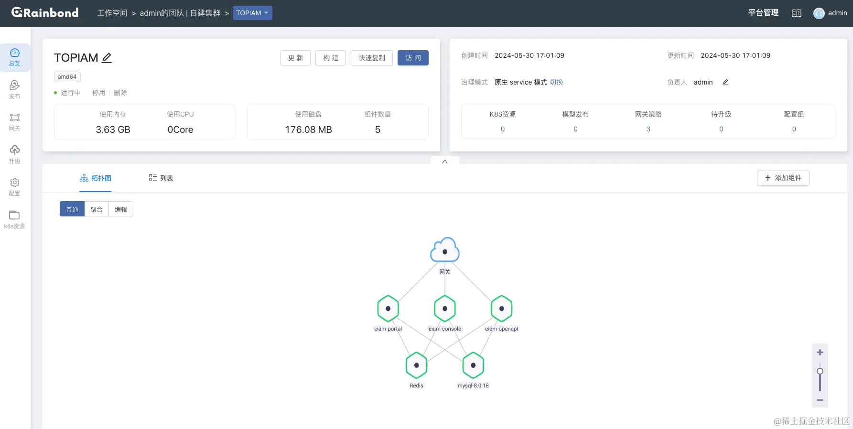Click the 待升级 count 0
The width and height of the screenshot is (853, 429).
pos(721,129)
